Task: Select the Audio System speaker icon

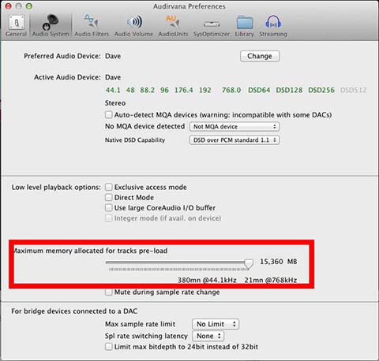Action: [x=51, y=26]
